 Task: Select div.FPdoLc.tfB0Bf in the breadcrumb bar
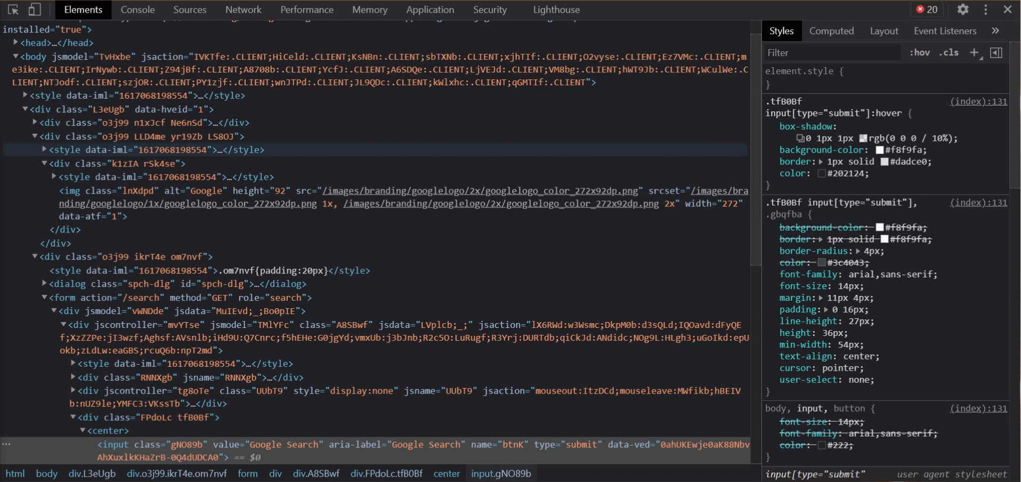(x=386, y=473)
